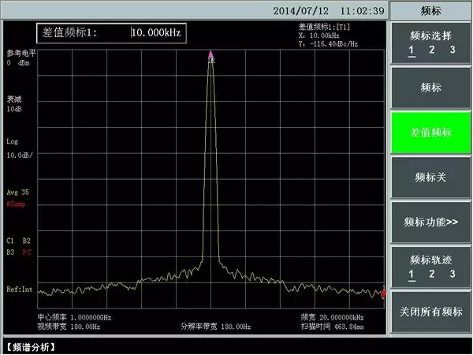Screen dimensions: 473x355
Task: Open the 频标功能>> submenu
Action: pos(430,222)
